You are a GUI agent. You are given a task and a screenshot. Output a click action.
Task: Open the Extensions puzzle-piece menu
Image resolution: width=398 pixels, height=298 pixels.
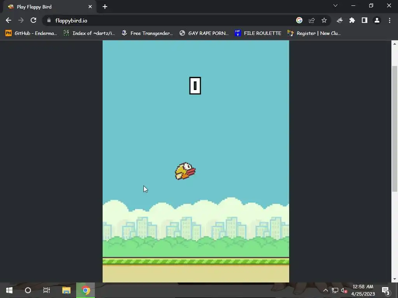click(352, 20)
